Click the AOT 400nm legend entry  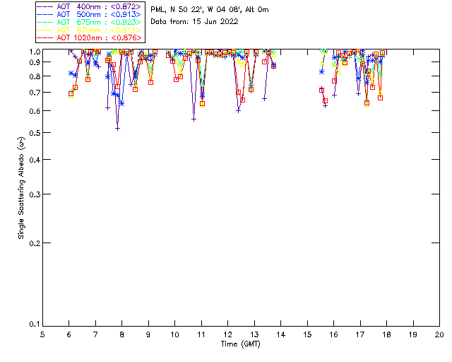pyautogui.click(x=89, y=6)
